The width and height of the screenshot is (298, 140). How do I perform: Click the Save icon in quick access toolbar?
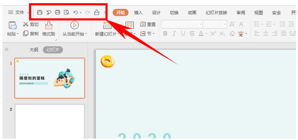(40, 12)
